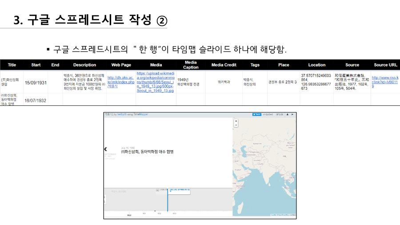The height and width of the screenshot is (225, 400).
Task: Click the Title column header
Action: (x=12, y=65)
